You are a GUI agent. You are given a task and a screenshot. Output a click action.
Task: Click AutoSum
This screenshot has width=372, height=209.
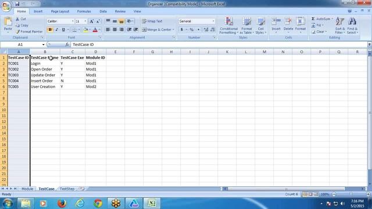point(321,19)
